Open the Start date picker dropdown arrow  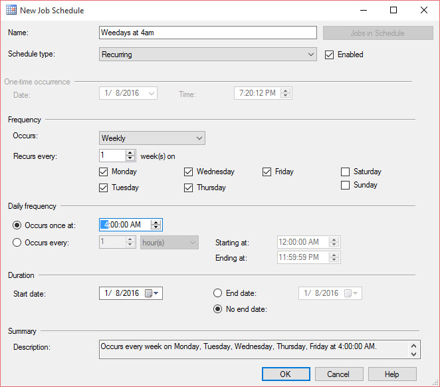click(x=157, y=293)
